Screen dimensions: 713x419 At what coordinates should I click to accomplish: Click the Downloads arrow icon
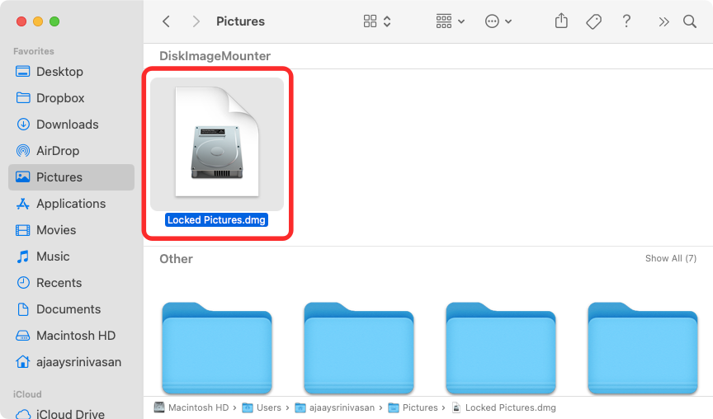coord(23,124)
